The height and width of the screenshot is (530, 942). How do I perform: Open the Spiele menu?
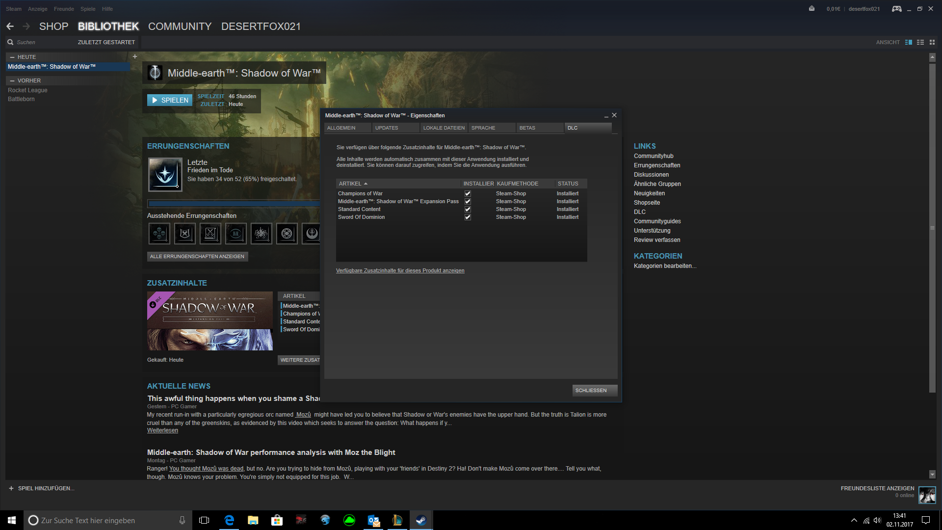88,9
